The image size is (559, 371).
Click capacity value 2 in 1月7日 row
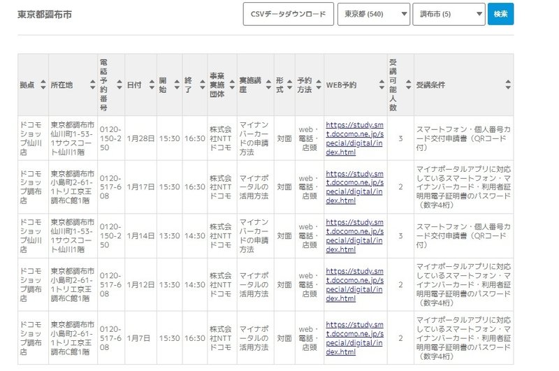(x=400, y=338)
